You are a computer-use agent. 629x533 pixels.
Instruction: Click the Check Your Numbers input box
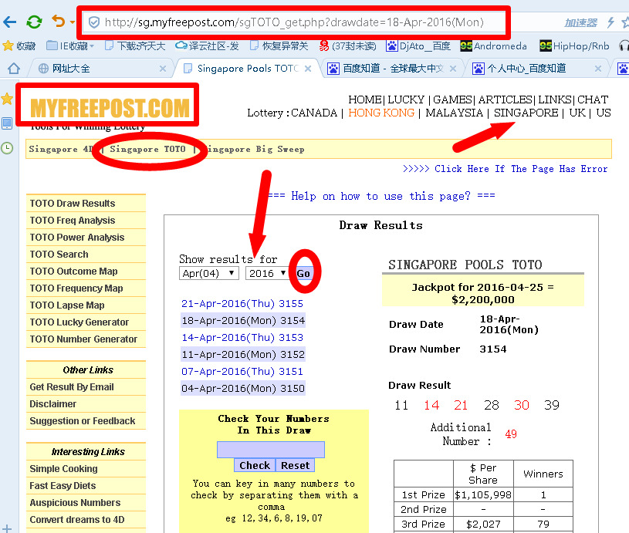271,450
